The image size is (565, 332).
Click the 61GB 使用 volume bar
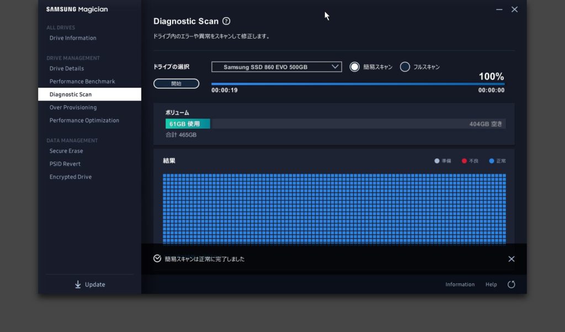188,124
